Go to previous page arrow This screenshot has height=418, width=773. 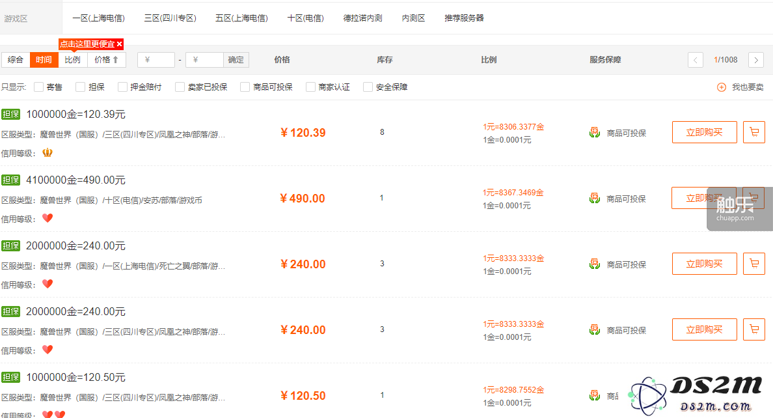695,60
